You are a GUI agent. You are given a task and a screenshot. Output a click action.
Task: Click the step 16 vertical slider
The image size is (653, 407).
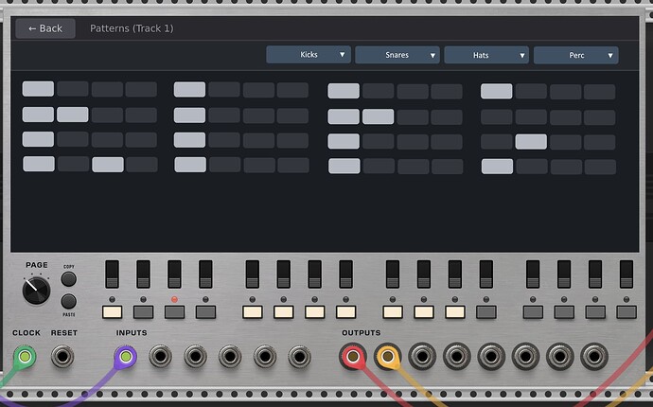[627, 274]
